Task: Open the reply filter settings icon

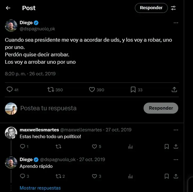Action: pos(173,8)
